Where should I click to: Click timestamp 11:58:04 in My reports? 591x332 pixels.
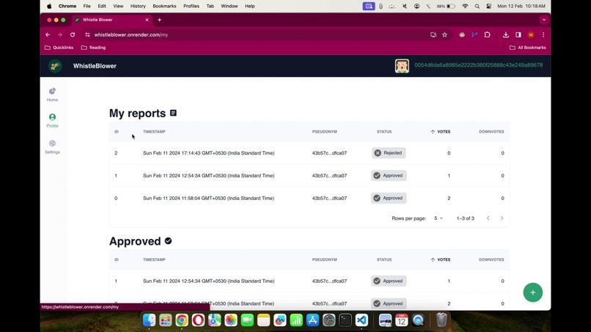pyautogui.click(x=208, y=198)
